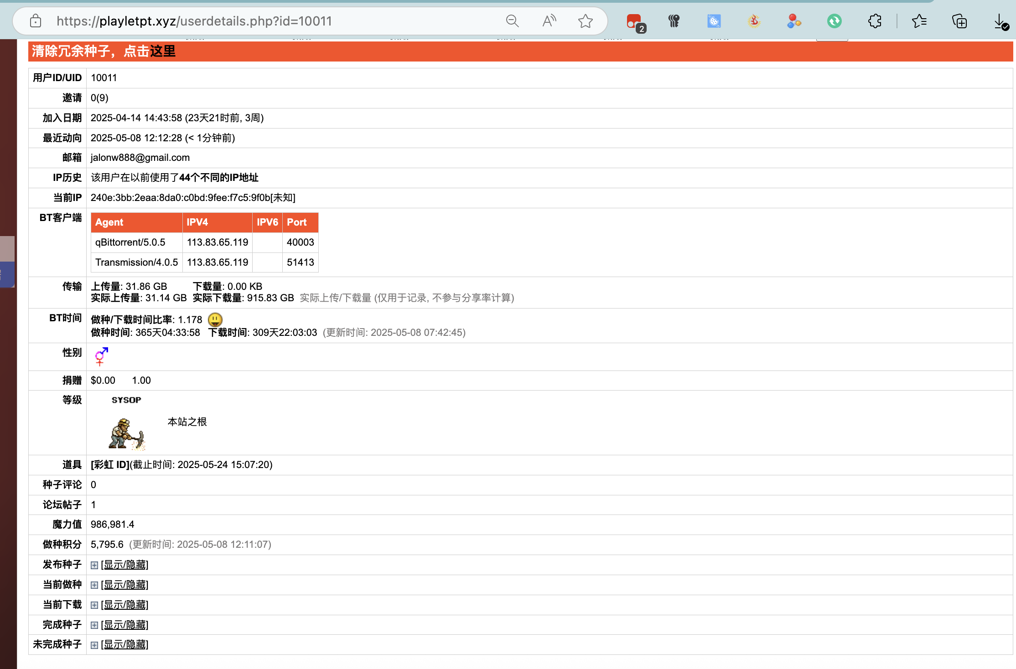Open the 44个不同的IP地址 history link
This screenshot has height=669, width=1016.
(x=219, y=178)
